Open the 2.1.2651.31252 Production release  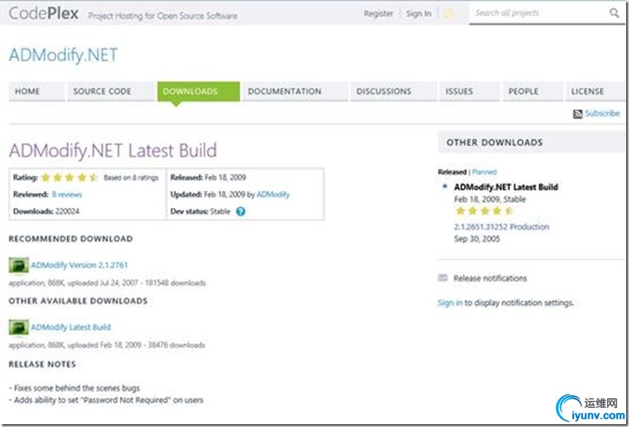[x=501, y=227]
